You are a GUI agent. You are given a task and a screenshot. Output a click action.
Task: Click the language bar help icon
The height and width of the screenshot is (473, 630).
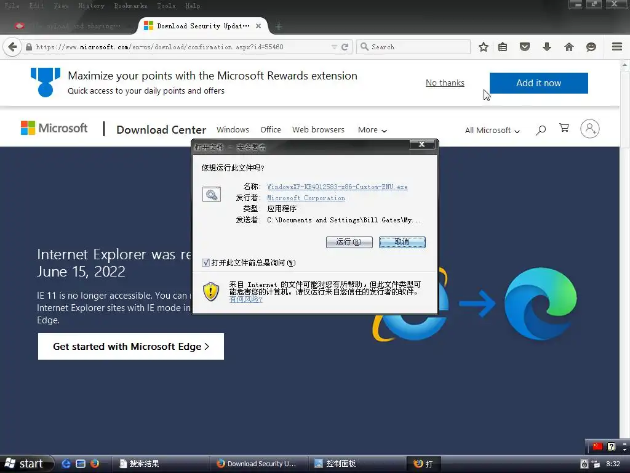611,446
